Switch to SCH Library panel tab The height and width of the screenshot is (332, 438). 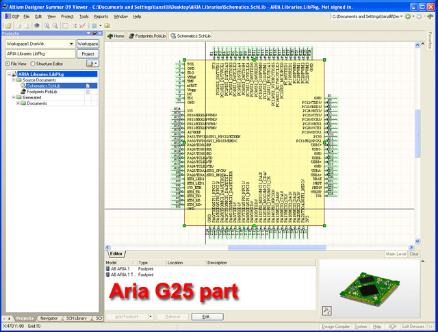(76, 318)
